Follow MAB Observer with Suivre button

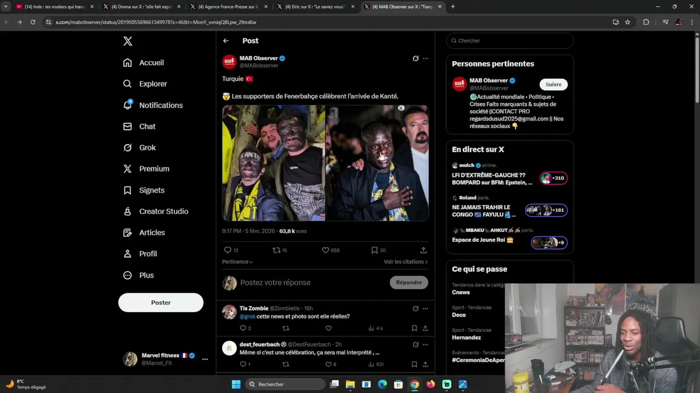[553, 85]
